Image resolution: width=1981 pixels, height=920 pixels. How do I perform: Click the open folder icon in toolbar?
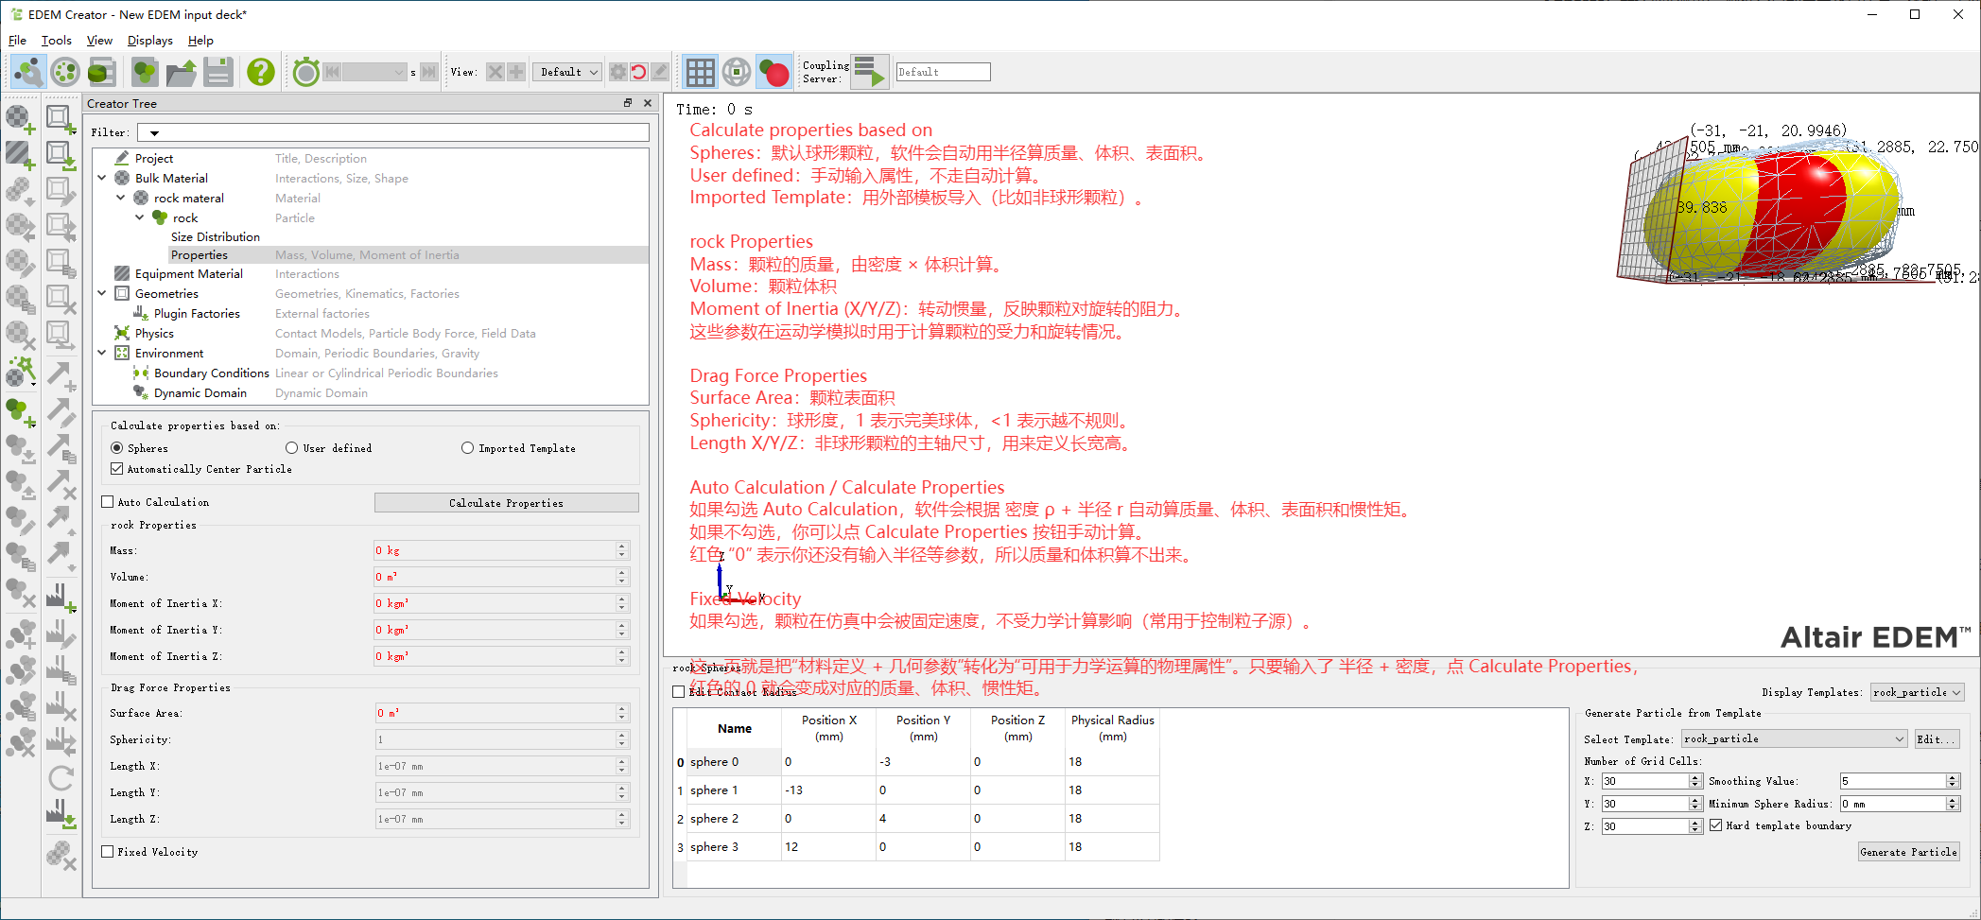click(181, 72)
